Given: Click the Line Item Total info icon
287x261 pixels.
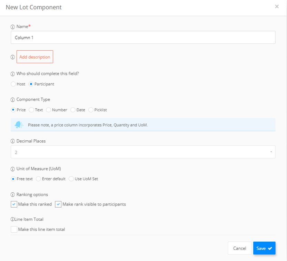Looking at the screenshot, I should pos(12,219).
